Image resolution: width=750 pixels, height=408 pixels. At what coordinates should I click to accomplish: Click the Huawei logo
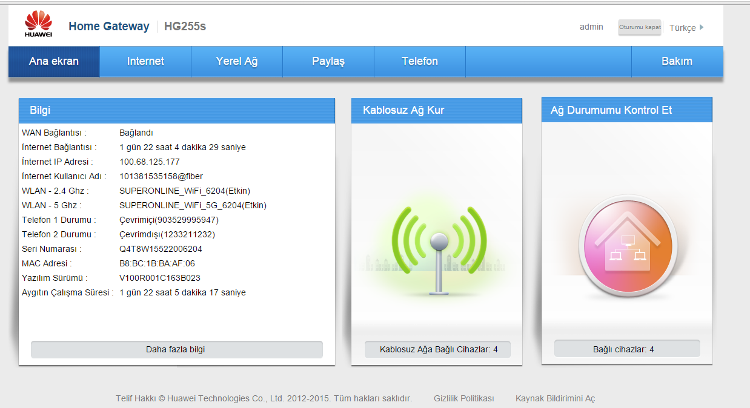coord(38,24)
